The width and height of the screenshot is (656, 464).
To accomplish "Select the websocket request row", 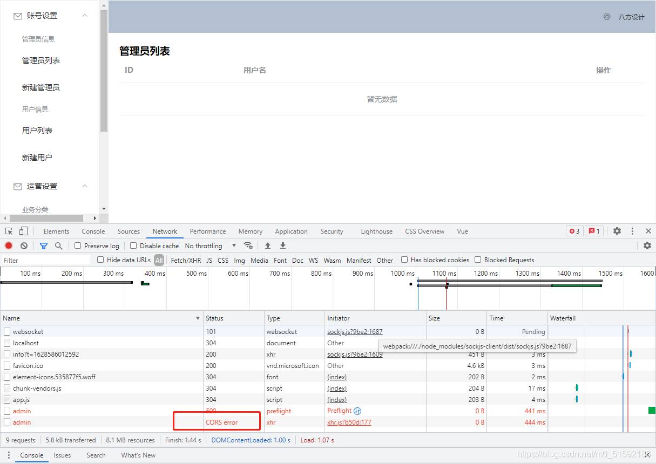I will coord(328,332).
